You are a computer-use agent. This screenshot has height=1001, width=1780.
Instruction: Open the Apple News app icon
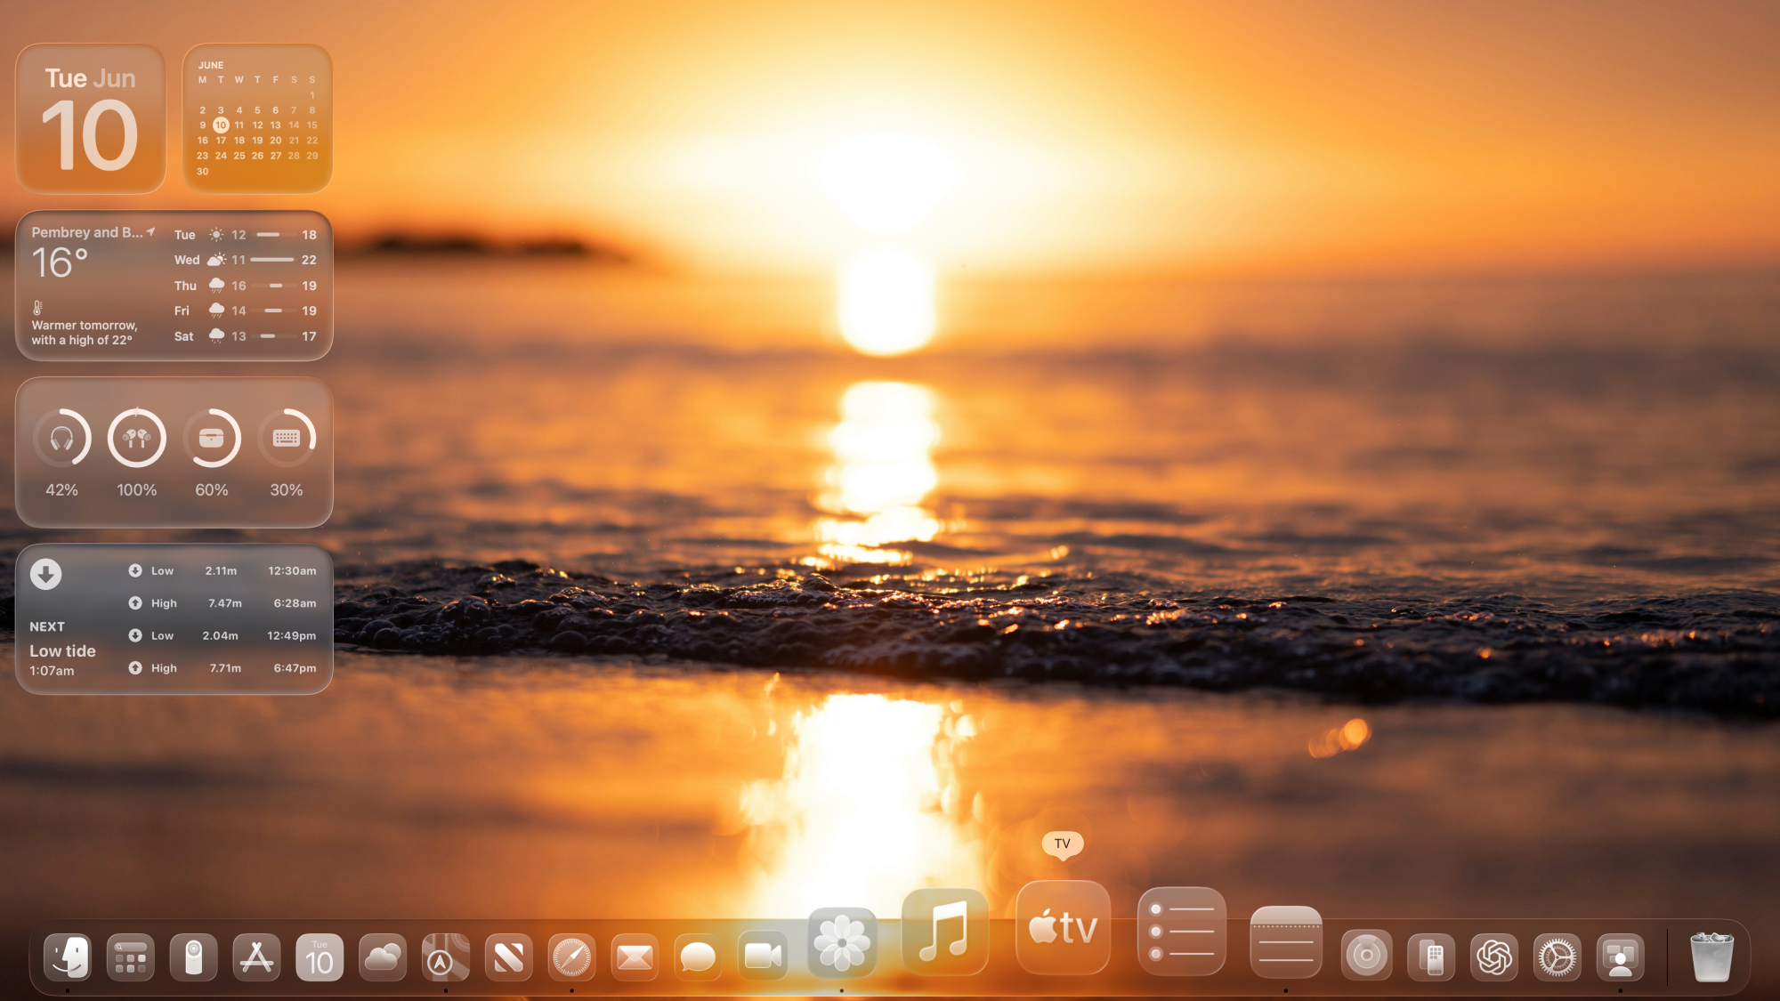pos(508,957)
